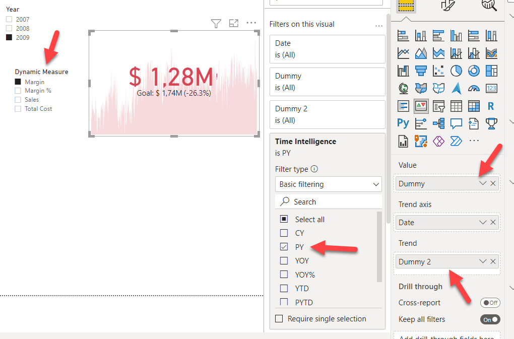Screen dimensions: 514x339
Task: Untick the PY filter checkbox
Action: pos(284,247)
